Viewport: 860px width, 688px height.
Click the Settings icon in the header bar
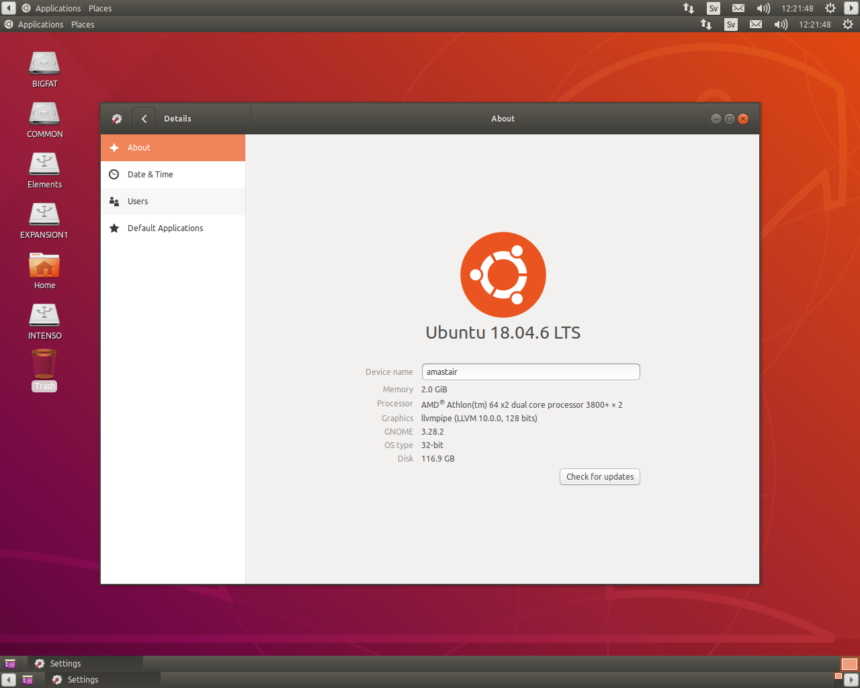pyautogui.click(x=117, y=119)
